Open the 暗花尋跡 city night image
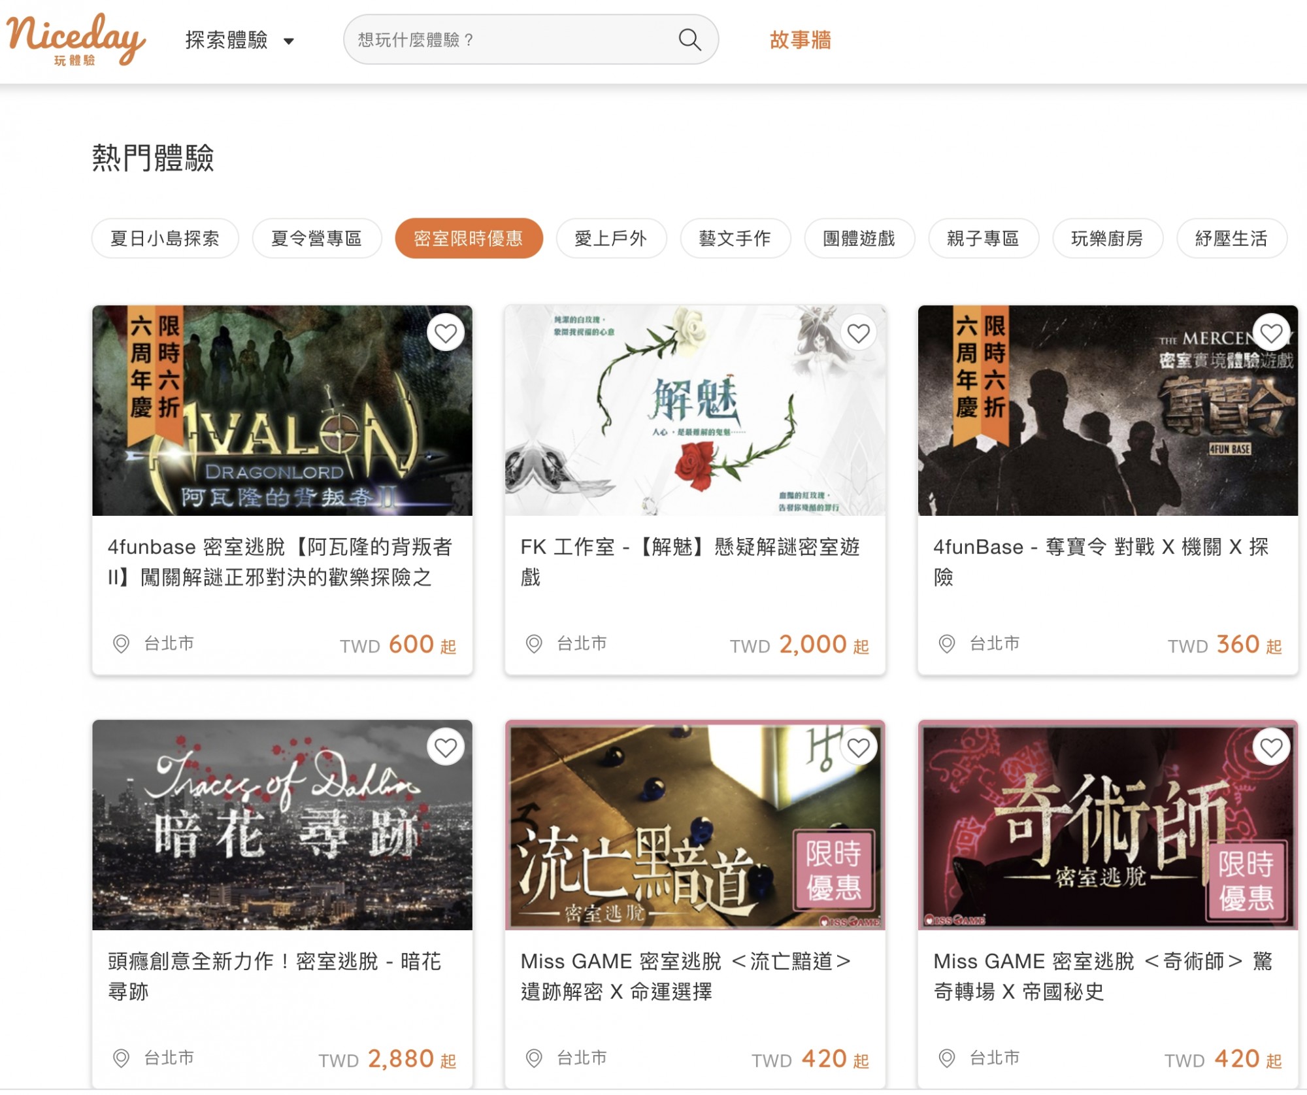 click(282, 824)
